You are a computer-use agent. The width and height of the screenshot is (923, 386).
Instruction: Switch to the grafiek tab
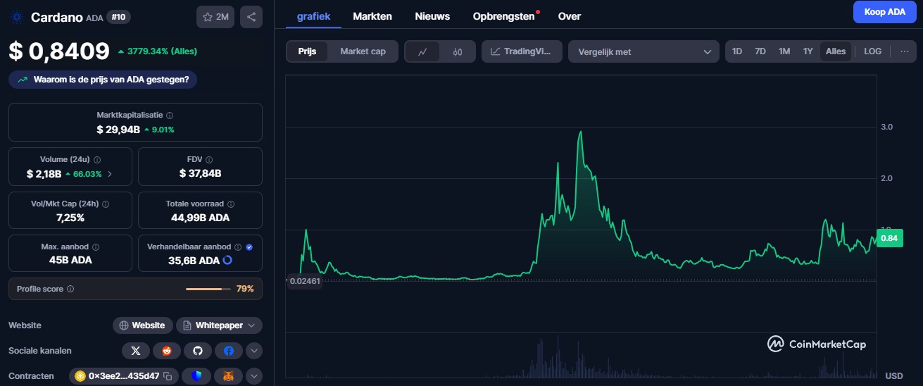pyautogui.click(x=313, y=15)
